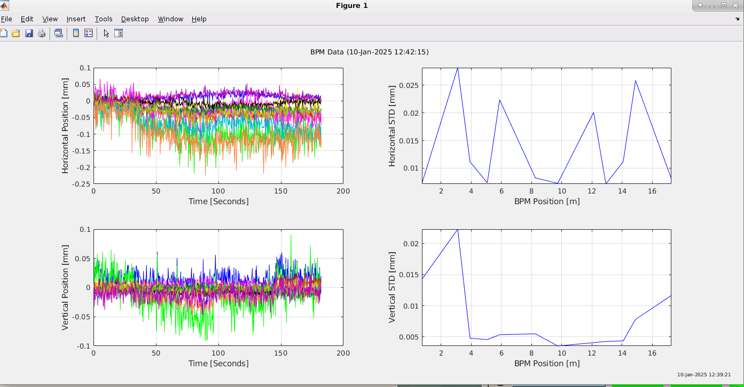Click the BPM Data figure title text
This screenshot has width=744, height=387.
(x=369, y=52)
